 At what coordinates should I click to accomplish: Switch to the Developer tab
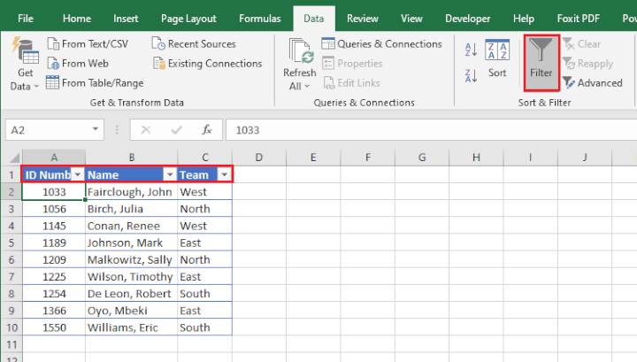468,19
